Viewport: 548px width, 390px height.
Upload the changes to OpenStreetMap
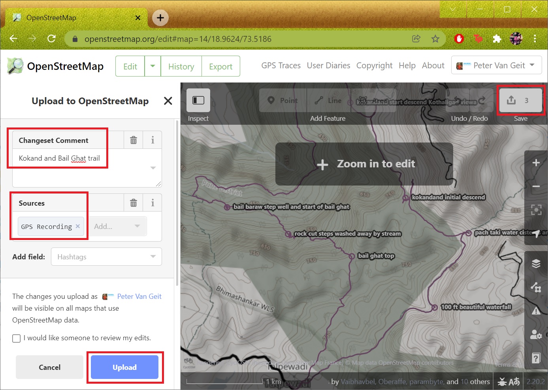[x=124, y=367]
